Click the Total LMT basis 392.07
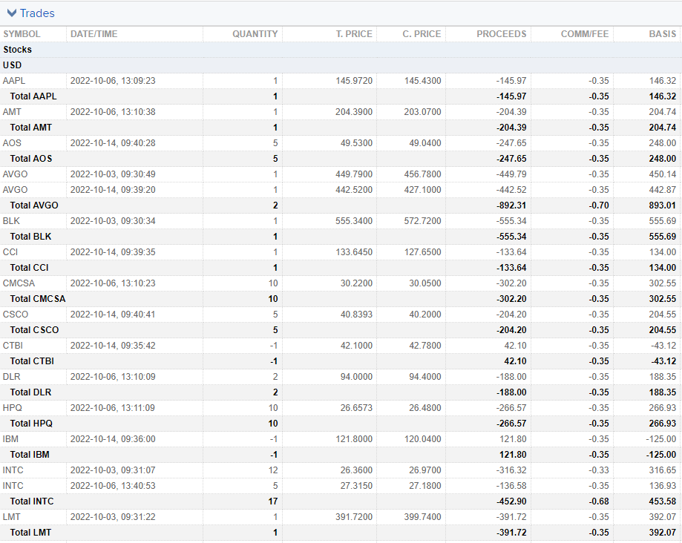Viewport: 682px width, 543px height. coord(663,533)
